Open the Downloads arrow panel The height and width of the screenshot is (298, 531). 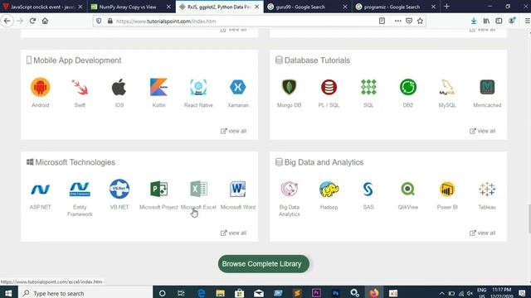474,21
